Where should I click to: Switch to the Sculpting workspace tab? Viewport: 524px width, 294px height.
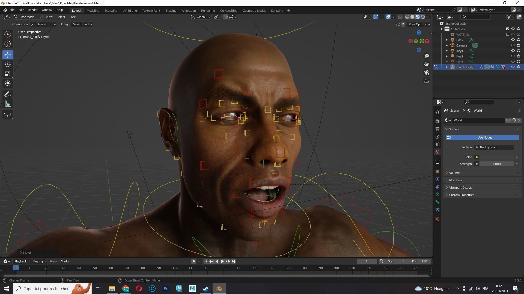(x=111, y=11)
